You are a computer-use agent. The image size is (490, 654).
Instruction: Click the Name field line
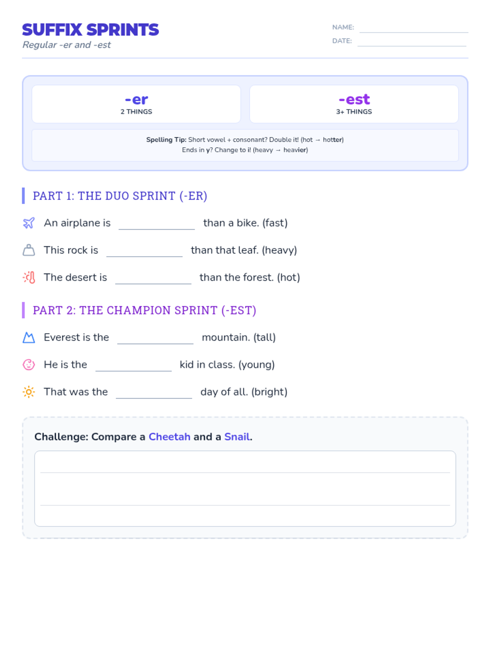[x=413, y=28]
